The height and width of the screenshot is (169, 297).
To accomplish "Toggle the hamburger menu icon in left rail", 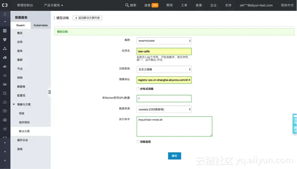I will (5, 14).
